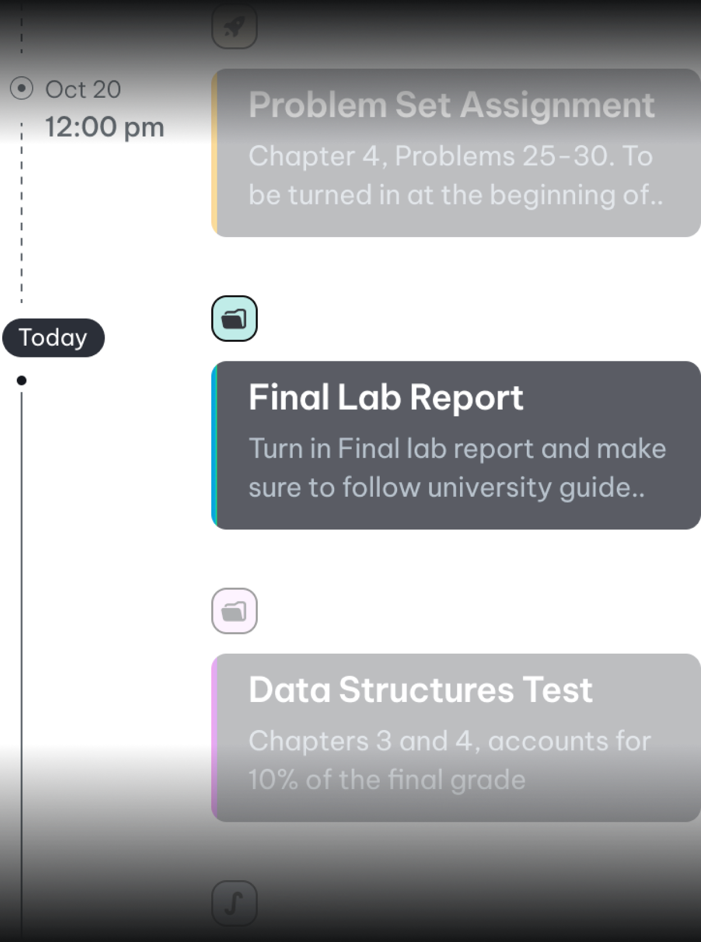
Task: Open the Final Lab Report title
Action: (x=386, y=397)
